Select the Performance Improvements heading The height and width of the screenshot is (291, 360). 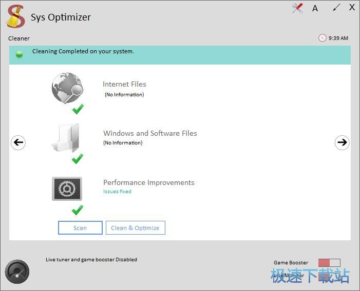149,182
